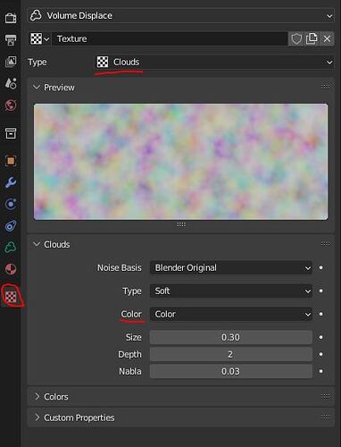Open the Scene properties tab
This screenshot has width=341, height=447.
point(11,83)
